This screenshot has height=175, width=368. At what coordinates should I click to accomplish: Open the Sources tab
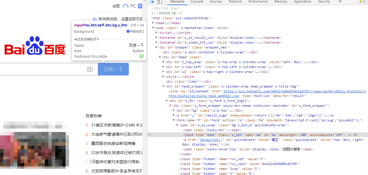click(216, 2)
